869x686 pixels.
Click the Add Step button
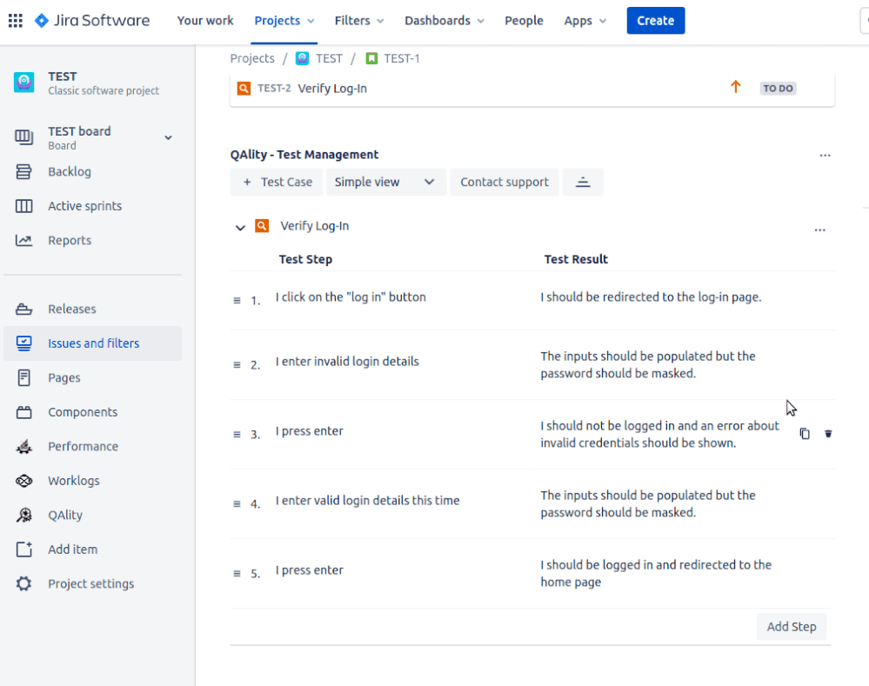coord(791,626)
